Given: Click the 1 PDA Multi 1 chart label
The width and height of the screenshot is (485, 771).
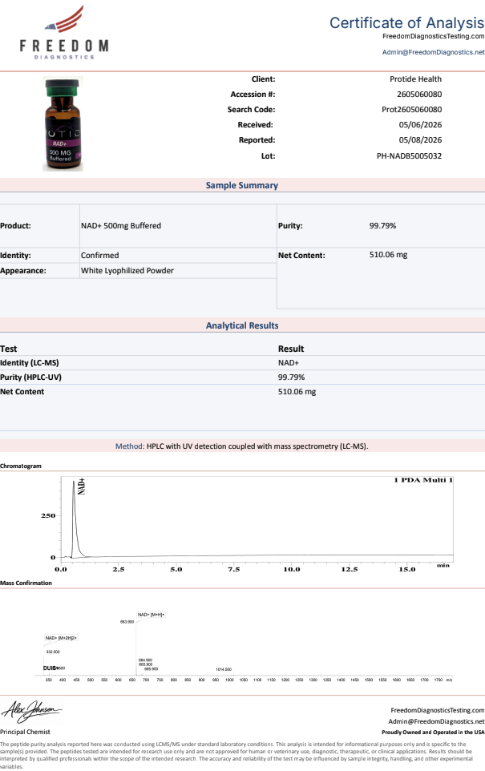Looking at the screenshot, I should [x=423, y=480].
